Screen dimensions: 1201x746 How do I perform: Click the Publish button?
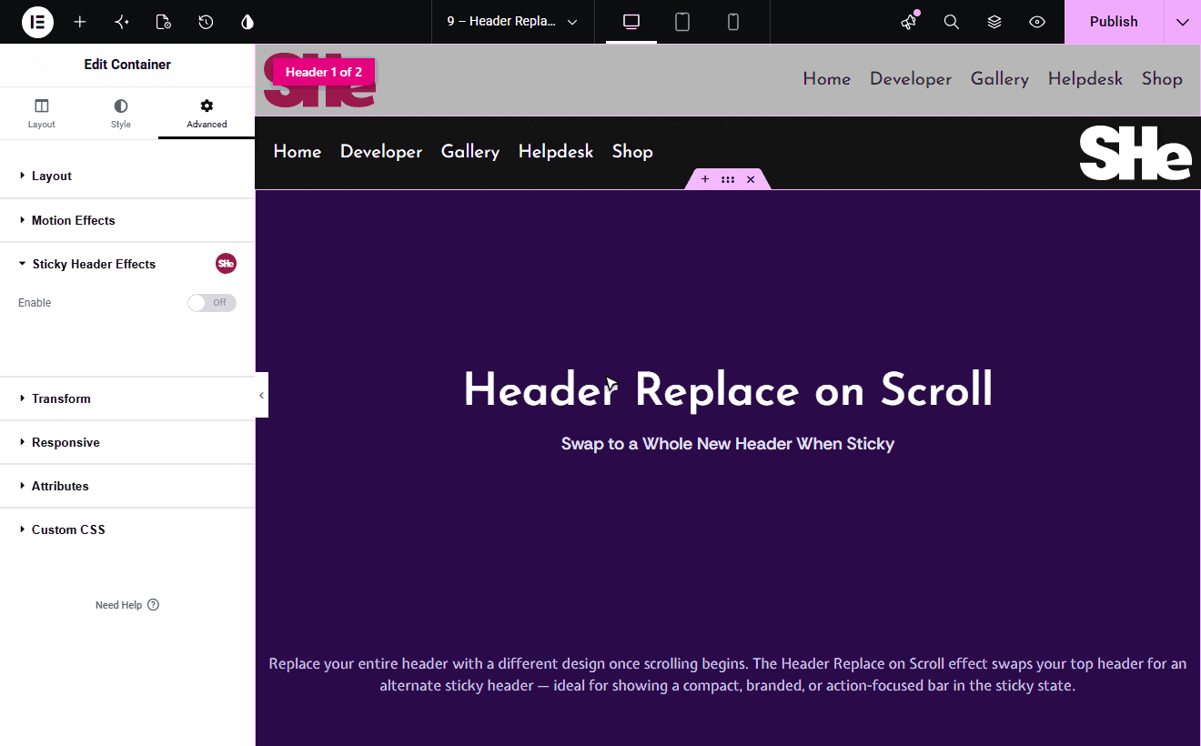[x=1114, y=22]
